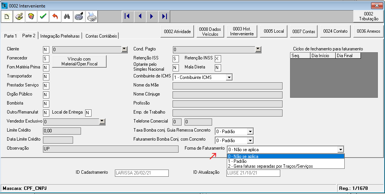
Task: Toggle the Fornecedor flag box
Action: point(46,59)
